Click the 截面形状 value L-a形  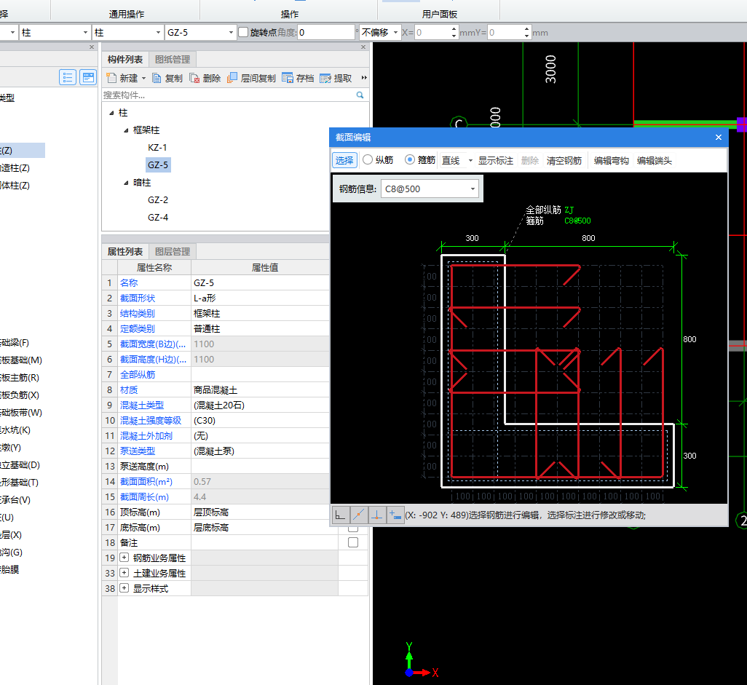click(260, 298)
